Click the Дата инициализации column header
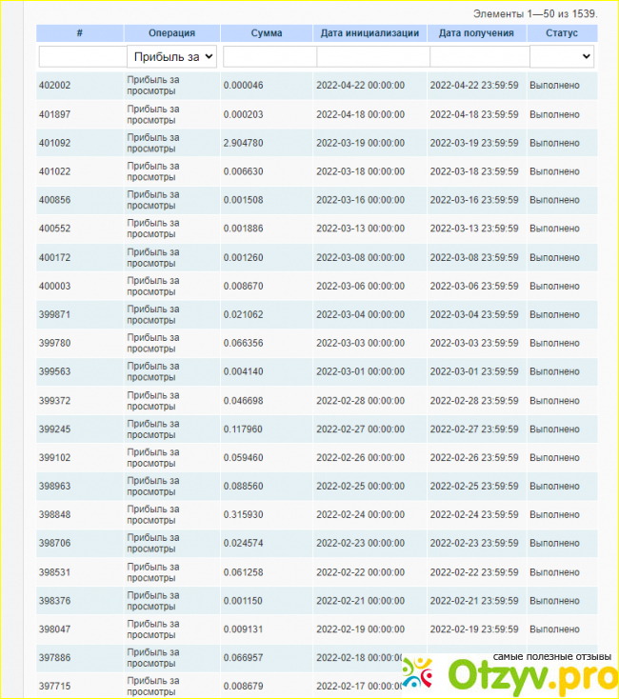 coord(369,33)
